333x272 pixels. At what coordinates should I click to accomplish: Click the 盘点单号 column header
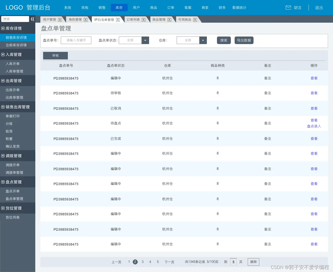66,65
